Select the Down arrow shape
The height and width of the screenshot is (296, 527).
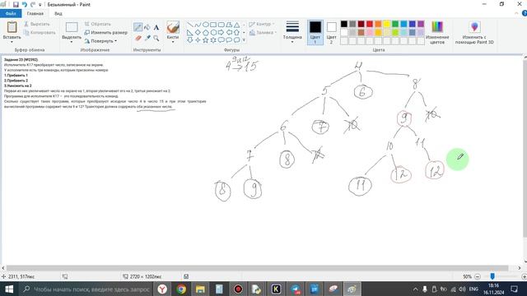[x=190, y=40]
